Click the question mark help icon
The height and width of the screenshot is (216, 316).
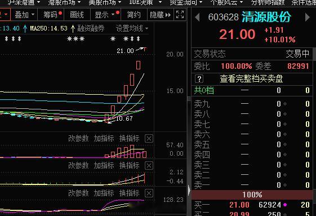(199, 79)
